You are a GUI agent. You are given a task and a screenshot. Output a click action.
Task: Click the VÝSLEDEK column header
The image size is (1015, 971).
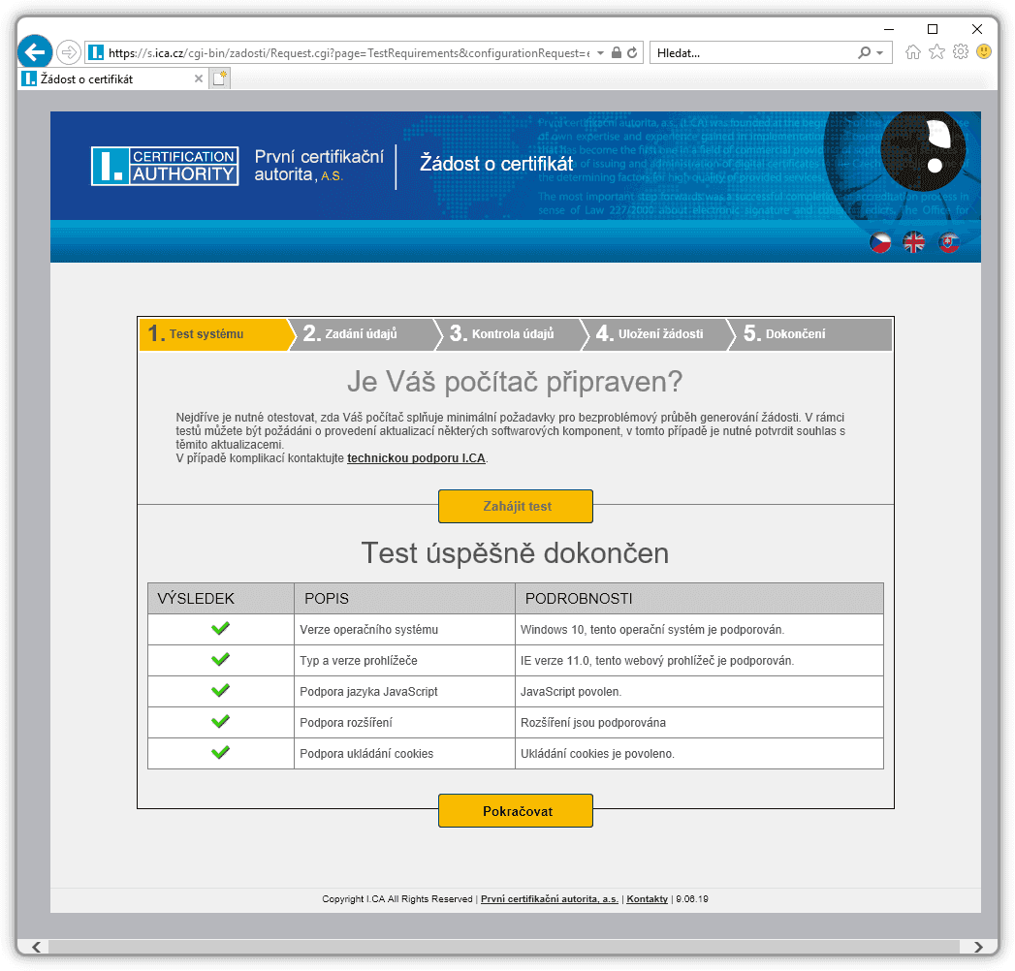(221, 598)
